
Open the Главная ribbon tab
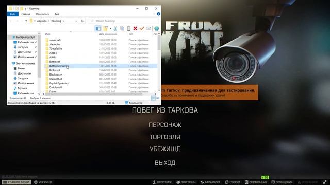click(x=26, y=14)
